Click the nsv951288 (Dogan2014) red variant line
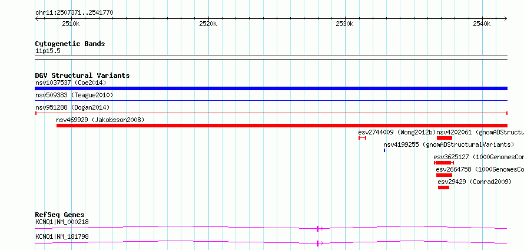This screenshot has width=524, height=250. 271,113
